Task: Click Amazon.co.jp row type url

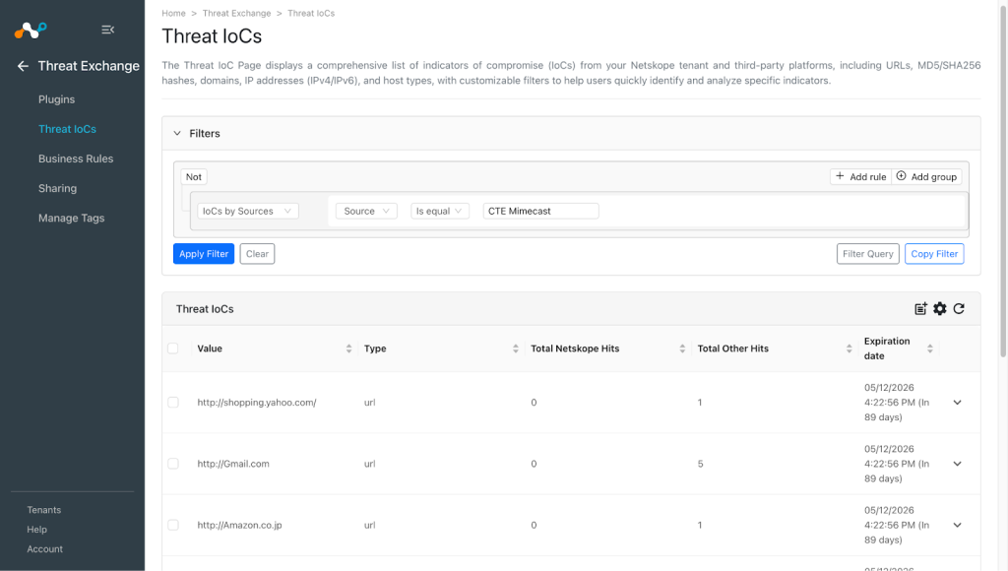Action: pos(370,525)
